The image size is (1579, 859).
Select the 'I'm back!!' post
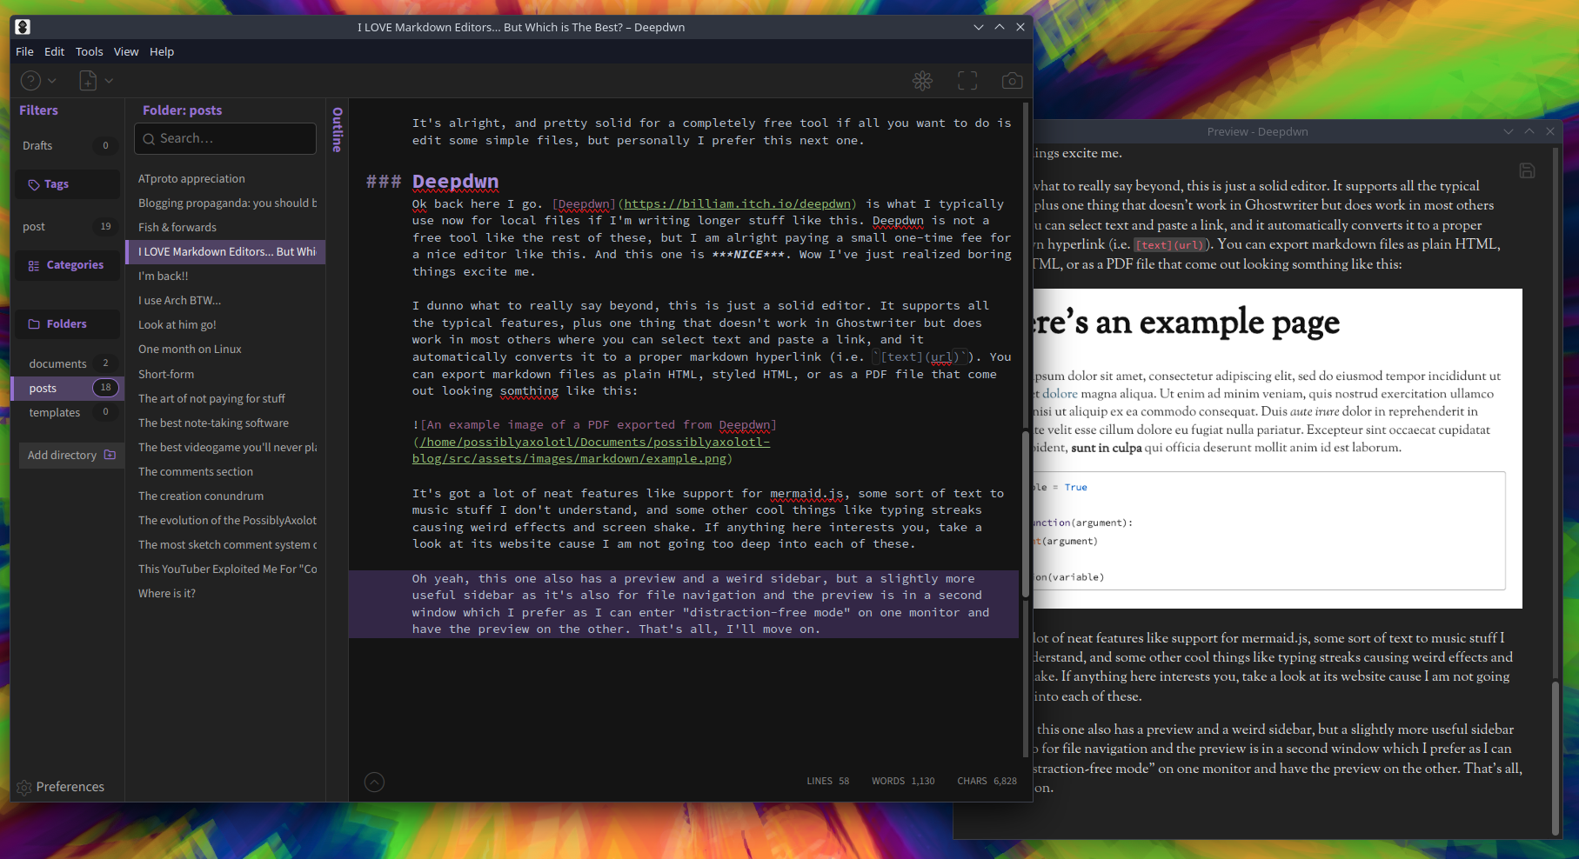163,276
